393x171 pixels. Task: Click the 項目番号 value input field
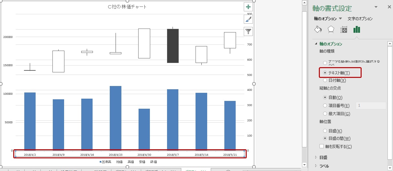[x=371, y=105]
